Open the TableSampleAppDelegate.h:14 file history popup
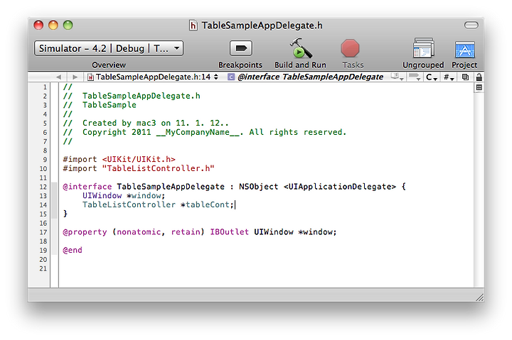 (153, 77)
